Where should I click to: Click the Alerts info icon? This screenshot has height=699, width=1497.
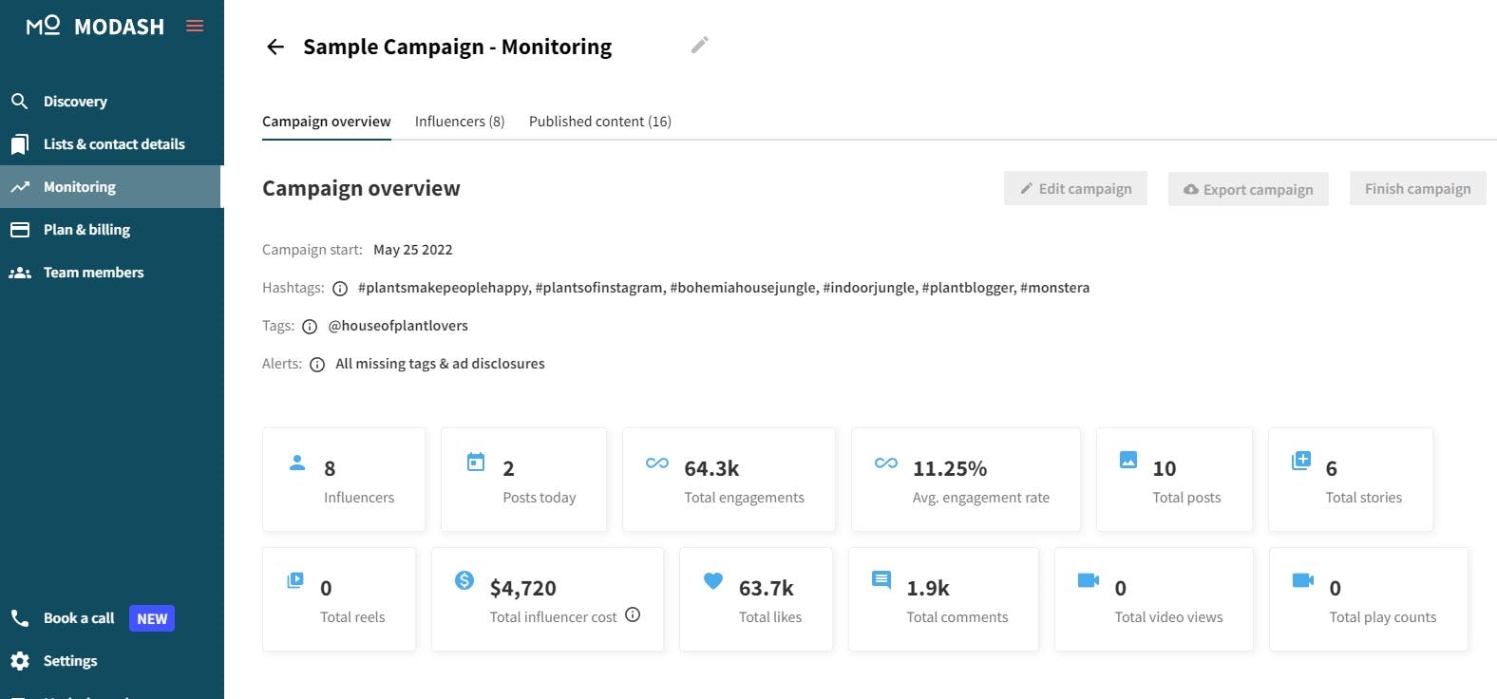317,365
